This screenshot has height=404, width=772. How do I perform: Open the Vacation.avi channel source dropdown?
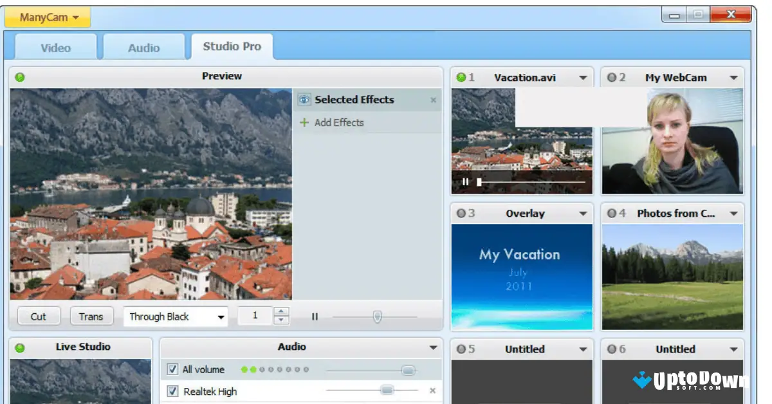pos(584,77)
